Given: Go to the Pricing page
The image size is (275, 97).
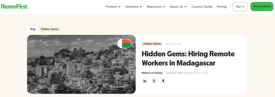Looking at the screenshot, I should (222, 7).
